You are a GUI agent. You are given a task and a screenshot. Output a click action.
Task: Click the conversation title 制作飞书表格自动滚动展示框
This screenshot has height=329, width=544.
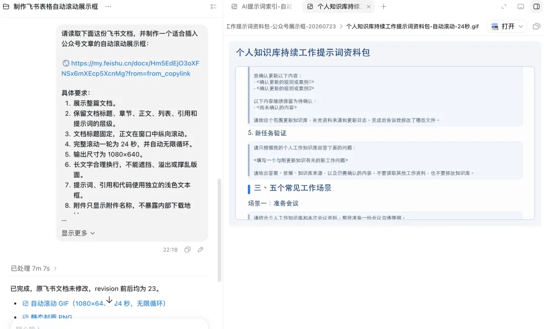(55, 7)
